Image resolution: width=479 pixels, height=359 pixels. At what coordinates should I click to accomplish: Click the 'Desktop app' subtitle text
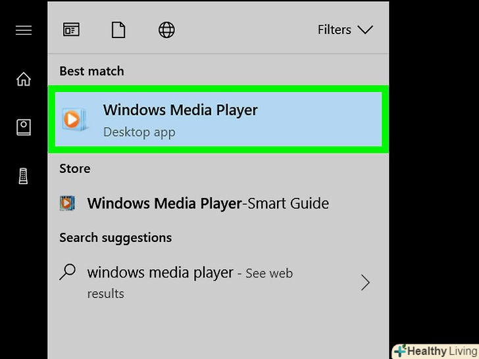click(x=139, y=132)
